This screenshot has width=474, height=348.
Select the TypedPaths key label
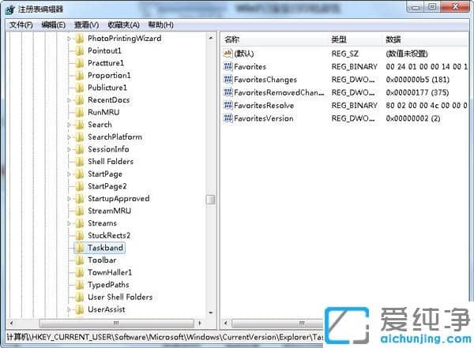click(108, 285)
